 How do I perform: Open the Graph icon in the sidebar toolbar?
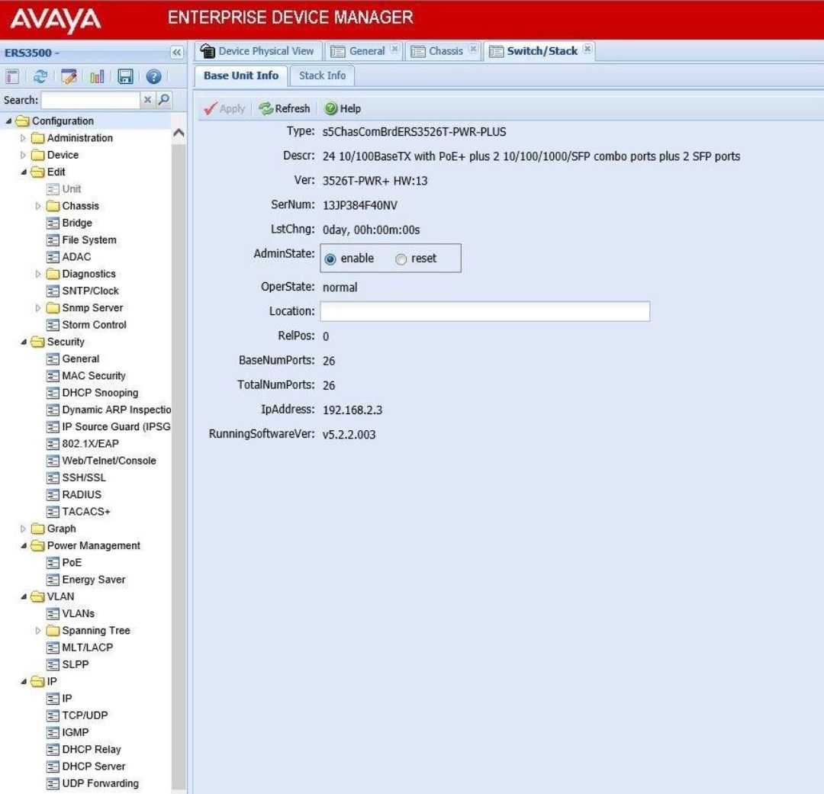pyautogui.click(x=97, y=75)
